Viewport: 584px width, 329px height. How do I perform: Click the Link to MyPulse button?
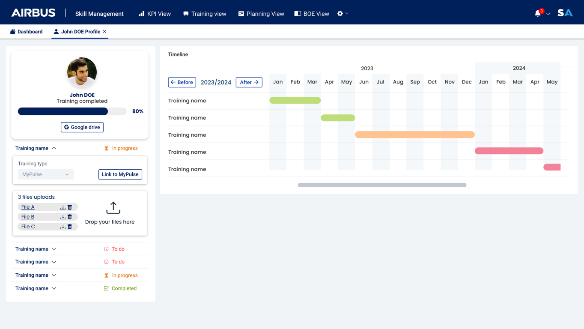pos(120,174)
